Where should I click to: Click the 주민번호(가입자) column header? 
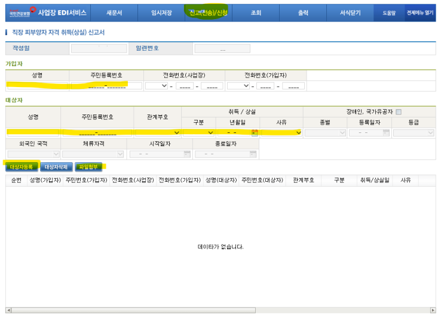tap(87, 180)
